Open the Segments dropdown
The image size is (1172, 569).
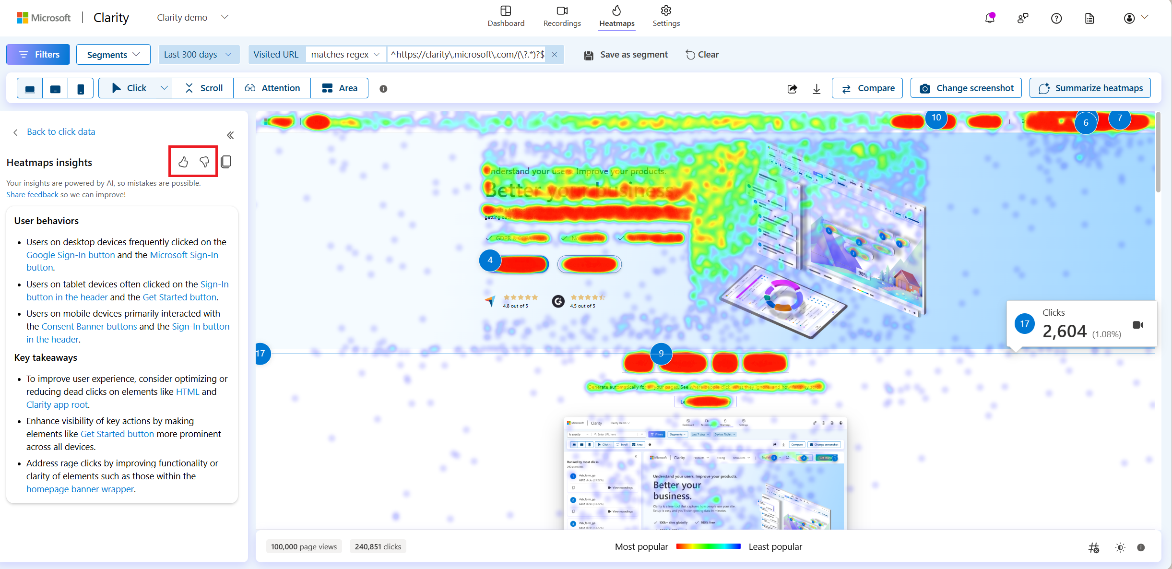(113, 55)
